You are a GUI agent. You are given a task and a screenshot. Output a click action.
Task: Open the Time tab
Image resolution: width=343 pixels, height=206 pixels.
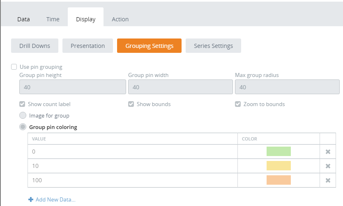[x=53, y=19]
